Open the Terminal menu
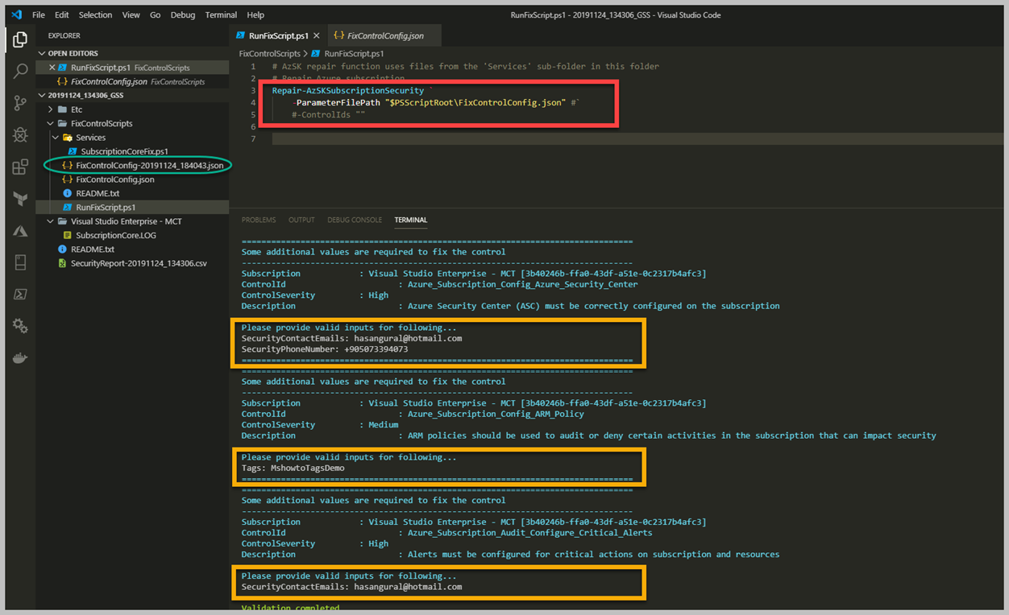This screenshot has width=1009, height=615. (x=221, y=14)
